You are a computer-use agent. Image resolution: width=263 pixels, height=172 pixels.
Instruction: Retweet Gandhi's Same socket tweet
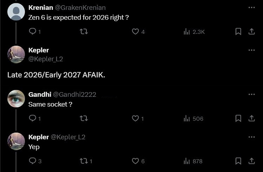84,118
